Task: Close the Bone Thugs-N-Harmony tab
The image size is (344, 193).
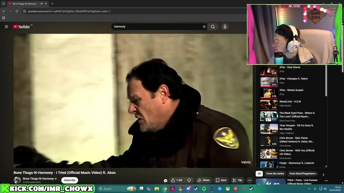Action: point(46,4)
